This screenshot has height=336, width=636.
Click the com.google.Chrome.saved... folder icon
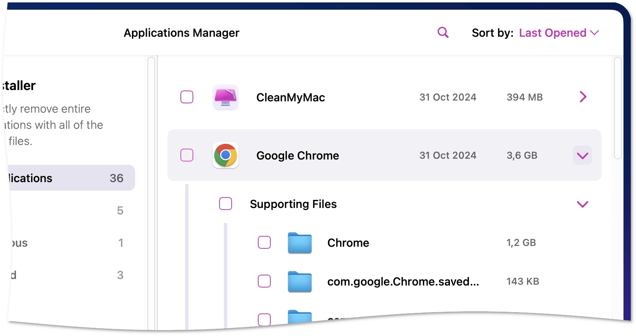[x=300, y=281]
